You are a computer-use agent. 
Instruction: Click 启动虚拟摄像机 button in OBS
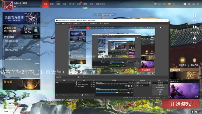coord(160,87)
